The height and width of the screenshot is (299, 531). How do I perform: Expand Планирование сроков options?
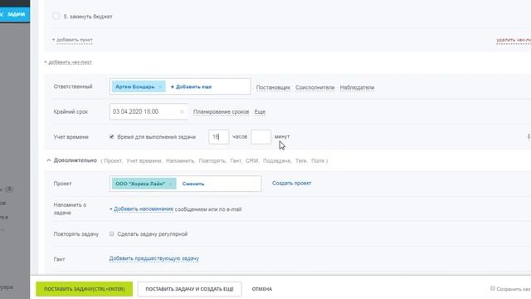221,111
